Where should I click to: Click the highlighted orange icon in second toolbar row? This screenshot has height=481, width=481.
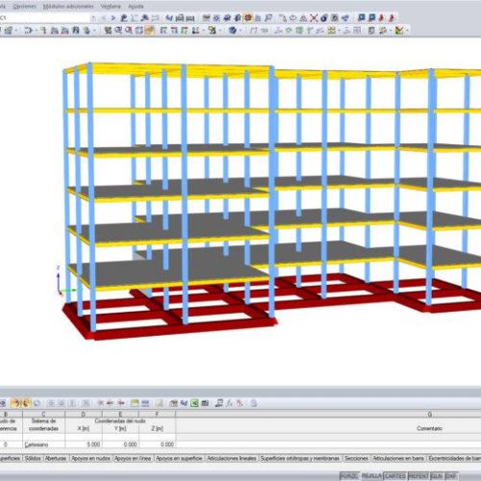tap(149, 31)
